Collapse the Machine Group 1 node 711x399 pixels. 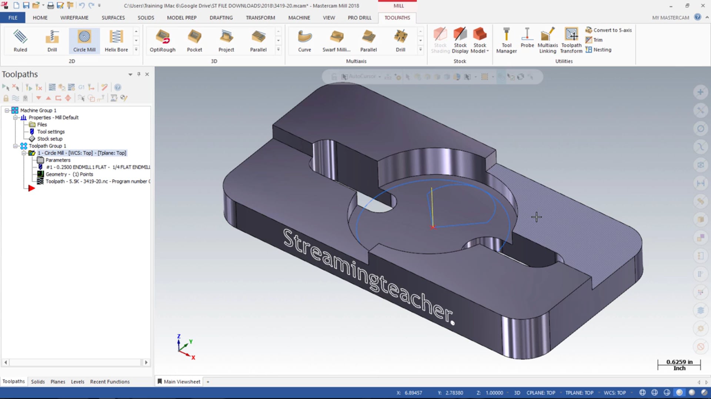pos(7,110)
